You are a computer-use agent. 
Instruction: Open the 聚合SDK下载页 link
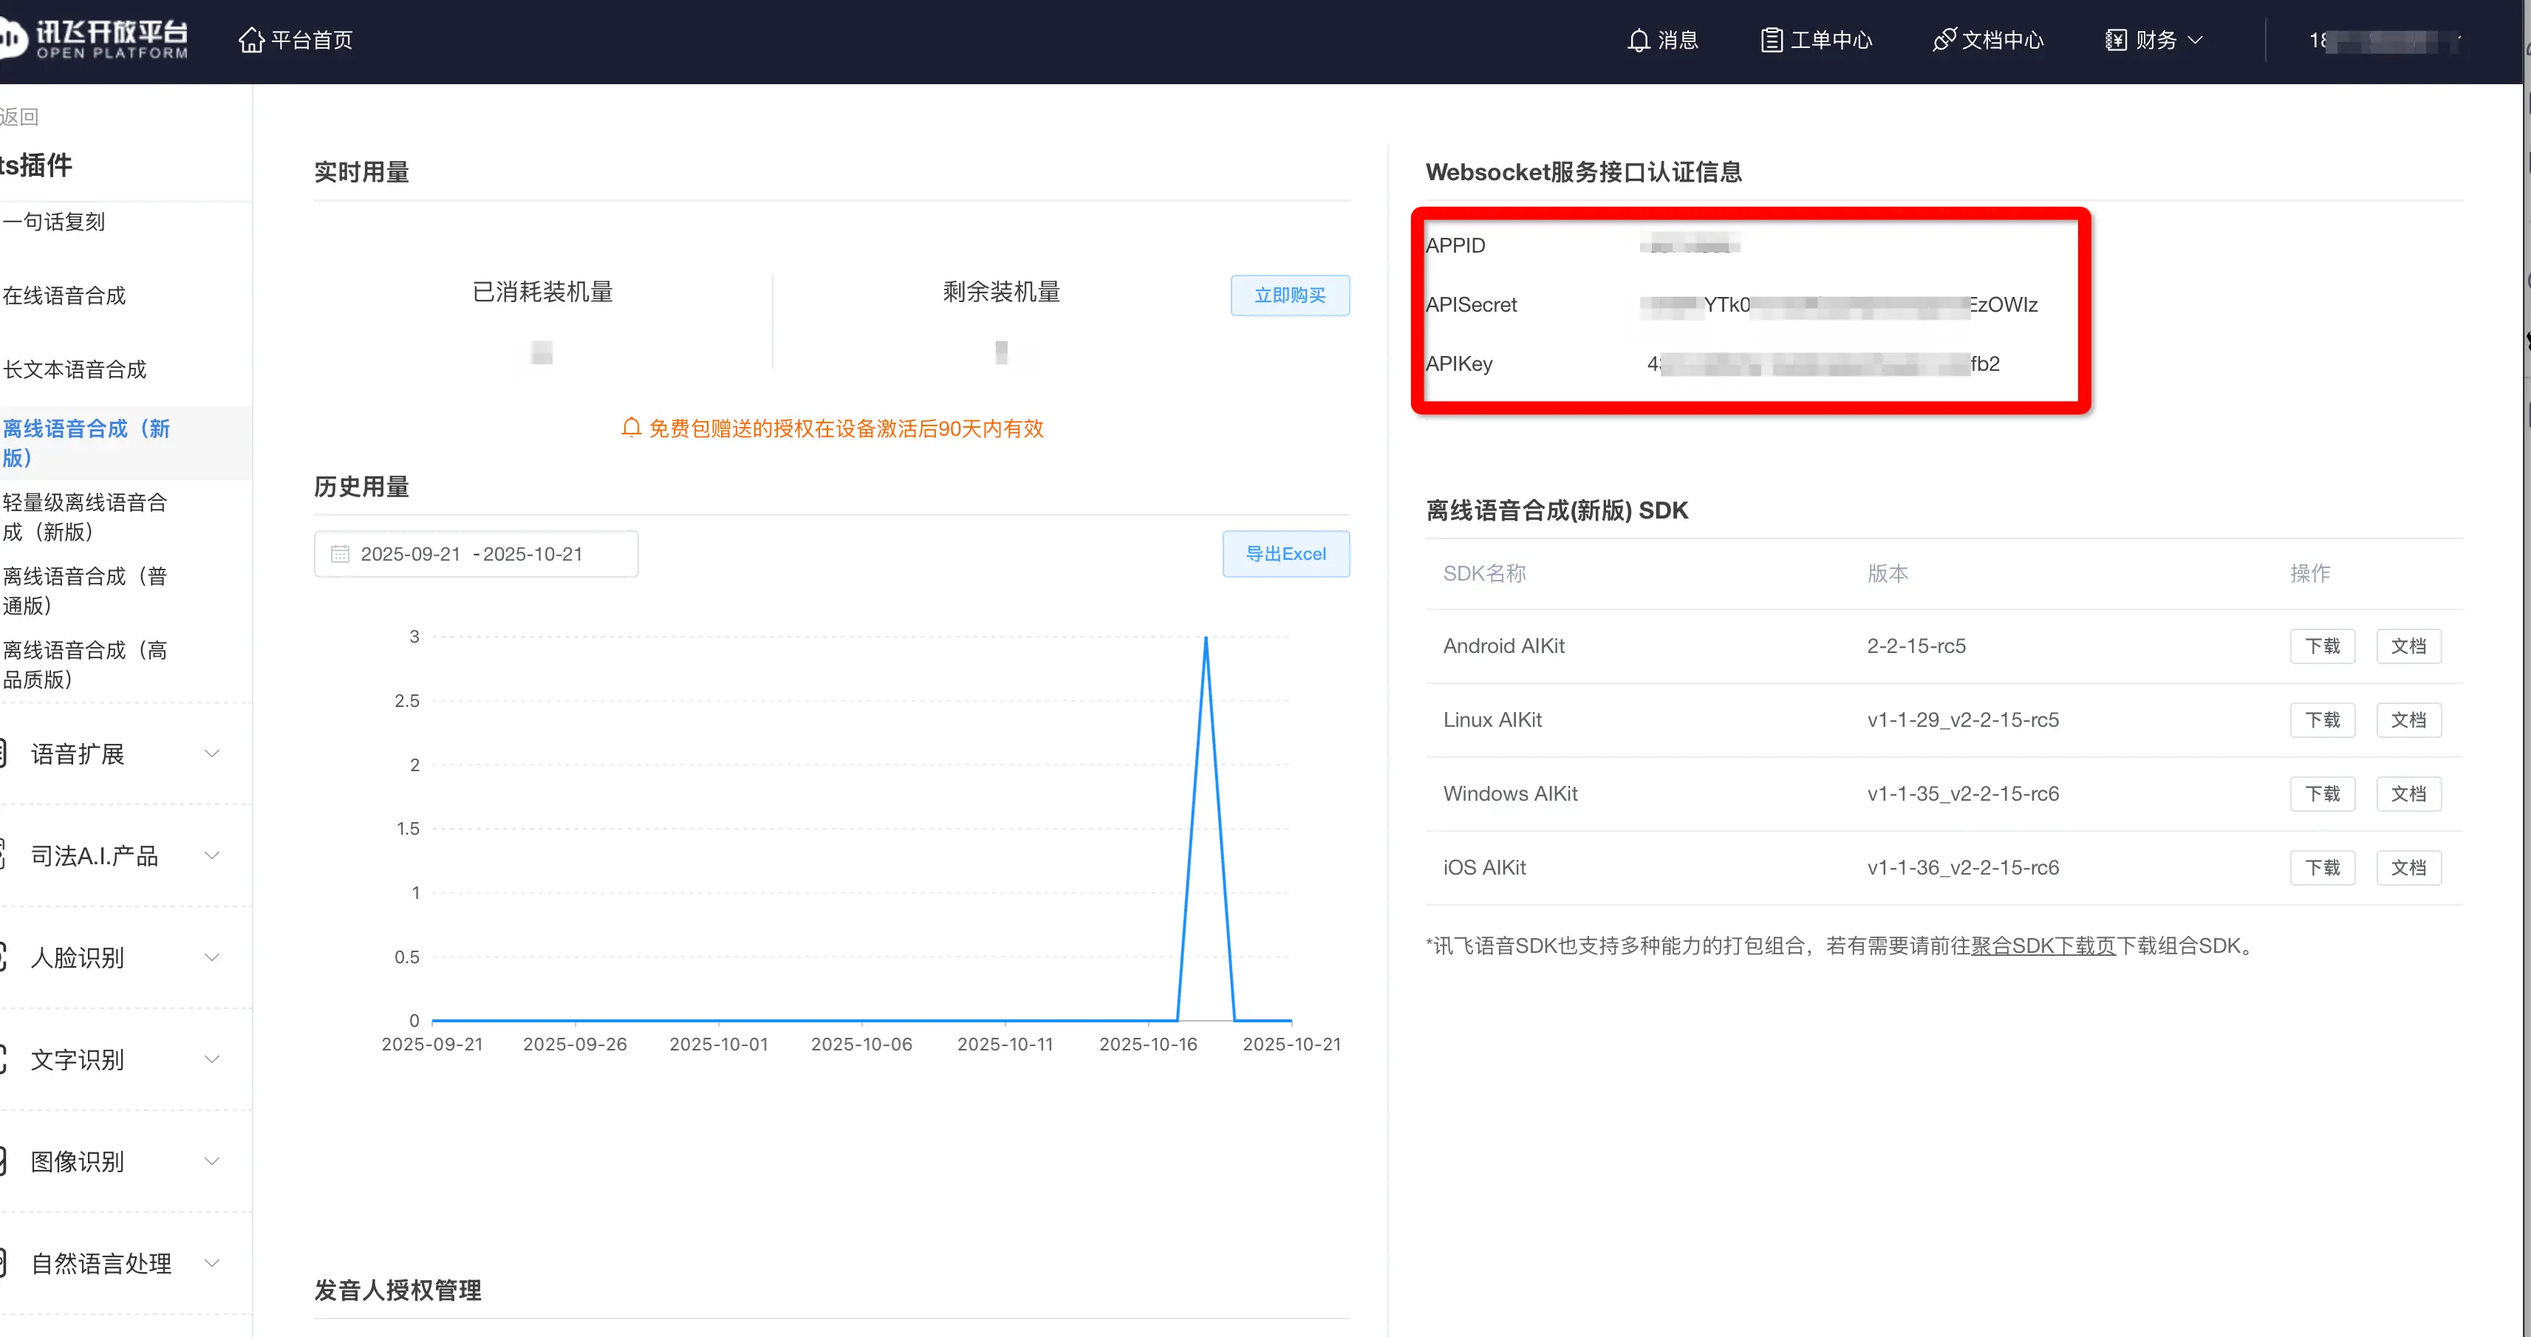(2043, 946)
